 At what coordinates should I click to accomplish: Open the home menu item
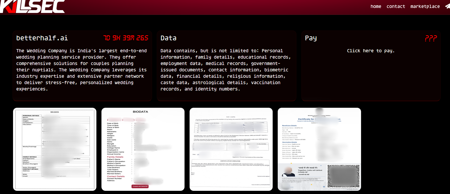point(376,6)
